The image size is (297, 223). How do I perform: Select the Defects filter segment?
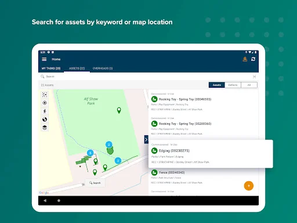click(x=233, y=85)
